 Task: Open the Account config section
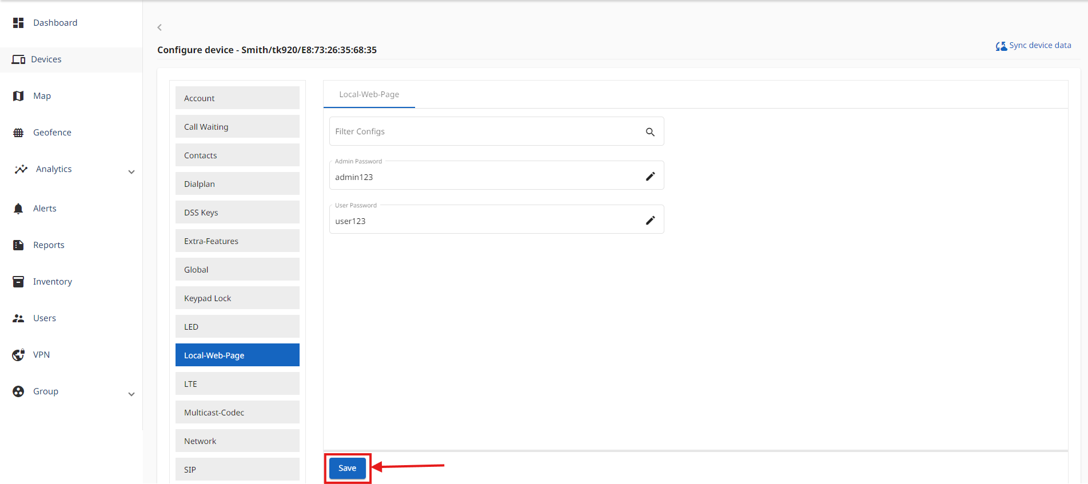click(237, 98)
